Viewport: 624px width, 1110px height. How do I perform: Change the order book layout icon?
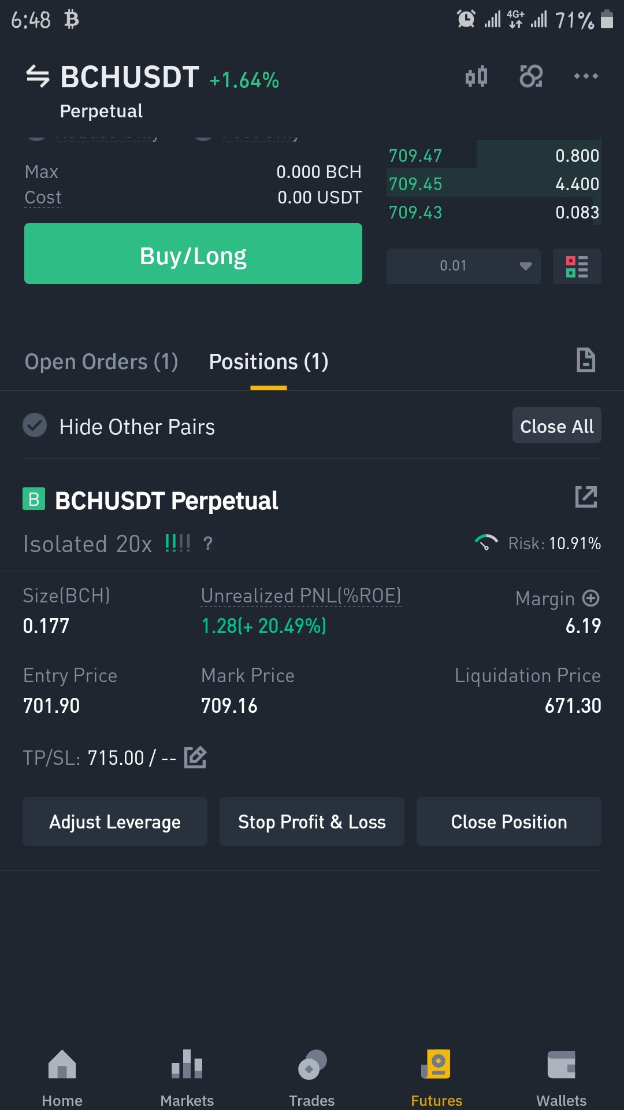pyautogui.click(x=577, y=267)
